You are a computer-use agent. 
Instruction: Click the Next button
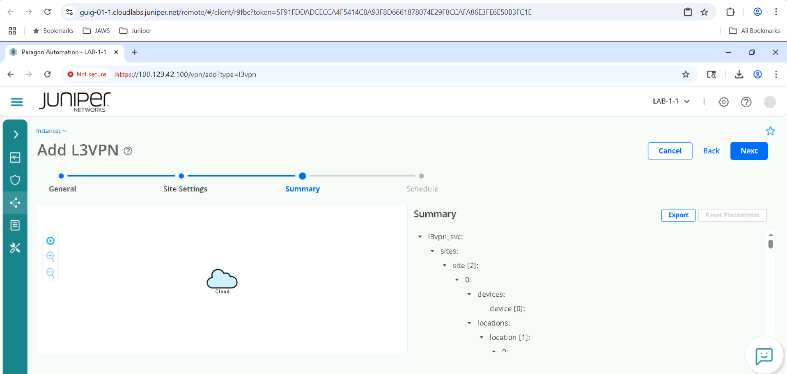(748, 151)
